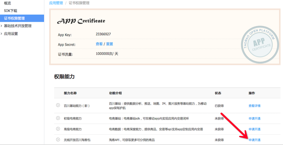The height and width of the screenshot is (145, 283).
Task: Select 高级电商能力 capability name
Action: tap(73, 129)
